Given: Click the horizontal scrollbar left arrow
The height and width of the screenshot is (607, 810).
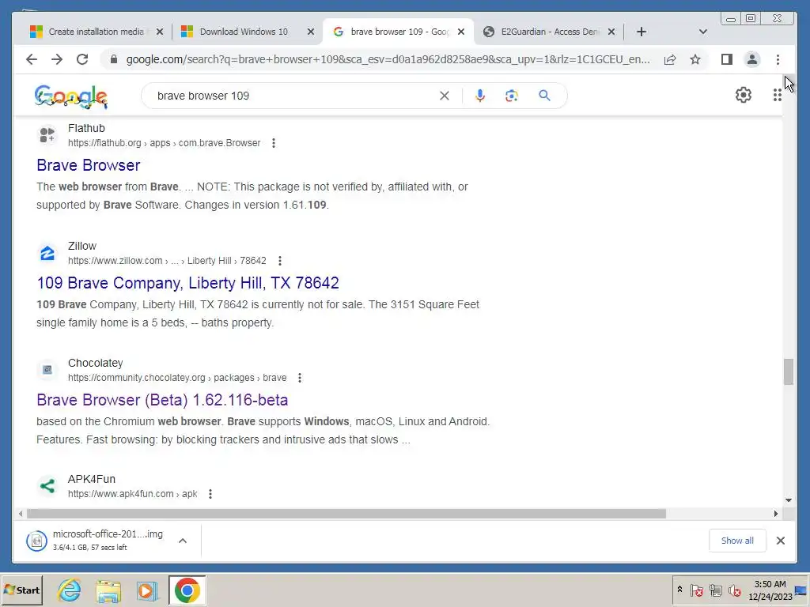Looking at the screenshot, I should click(20, 514).
